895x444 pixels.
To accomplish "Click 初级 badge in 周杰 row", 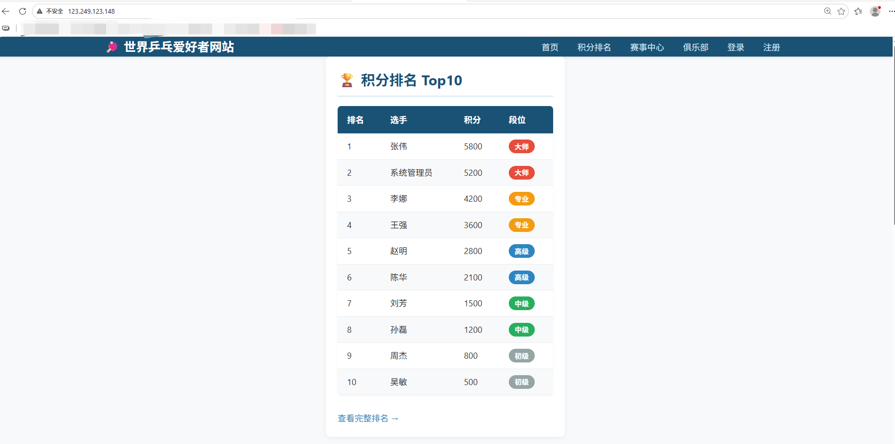I will click(x=522, y=356).
